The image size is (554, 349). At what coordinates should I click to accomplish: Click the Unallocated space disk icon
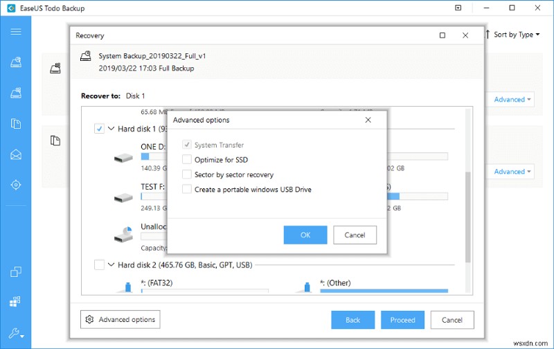[x=123, y=234]
